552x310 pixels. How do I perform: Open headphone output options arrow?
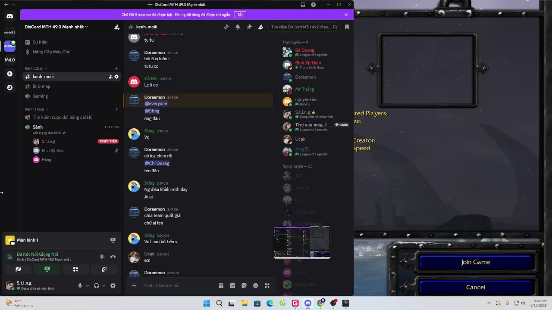click(x=104, y=285)
